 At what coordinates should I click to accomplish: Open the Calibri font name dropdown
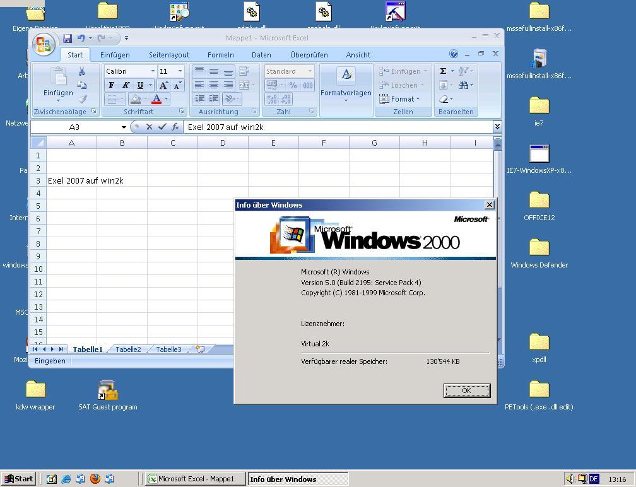click(152, 71)
